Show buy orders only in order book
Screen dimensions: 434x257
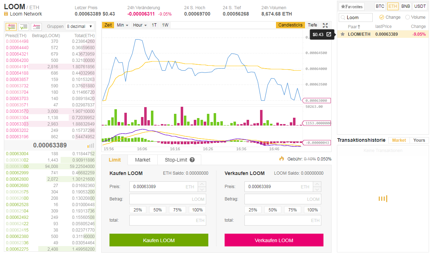point(24,27)
